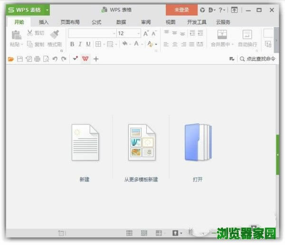Expand the 合并居中 dropdown arrow

(x=232, y=44)
